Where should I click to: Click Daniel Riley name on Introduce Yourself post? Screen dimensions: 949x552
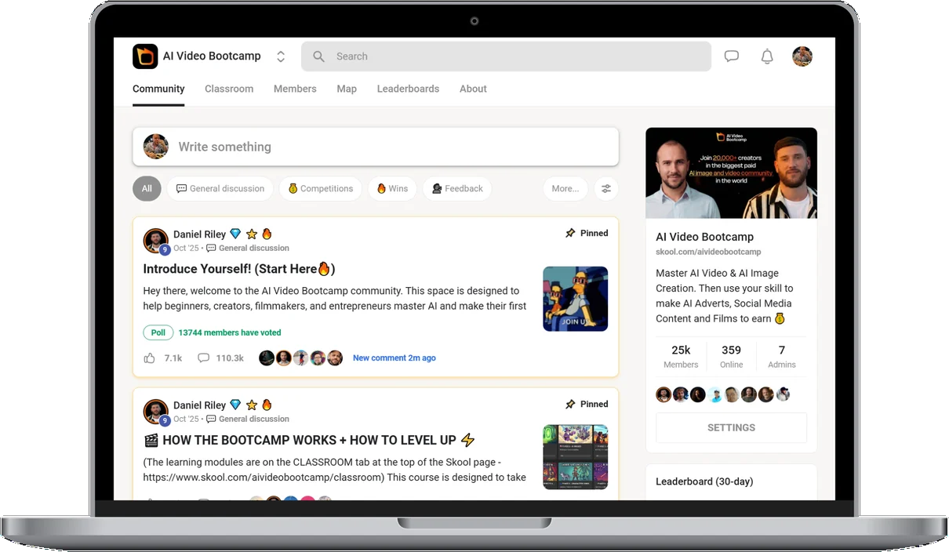coord(199,234)
